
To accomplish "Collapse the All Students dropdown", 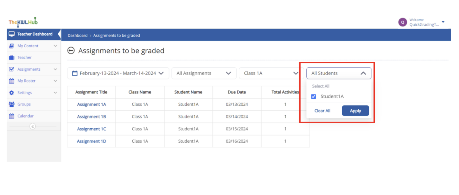I will (339, 73).
